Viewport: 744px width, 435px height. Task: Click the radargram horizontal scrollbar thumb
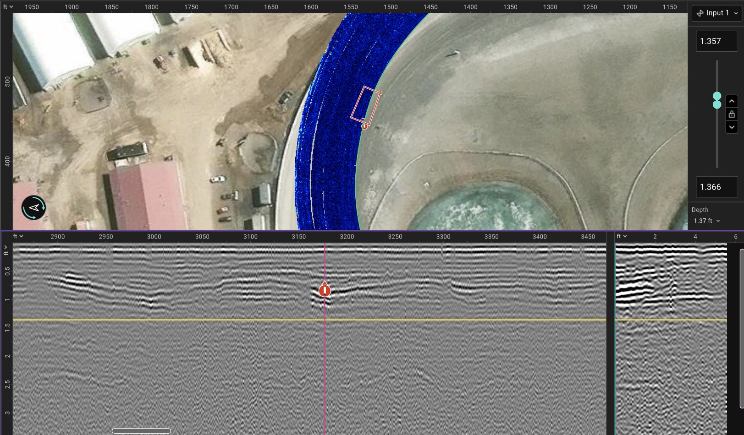click(x=141, y=431)
